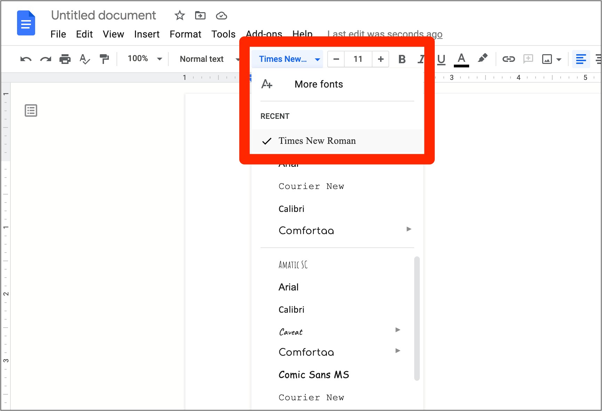Insert an image from toolbar

[547, 59]
